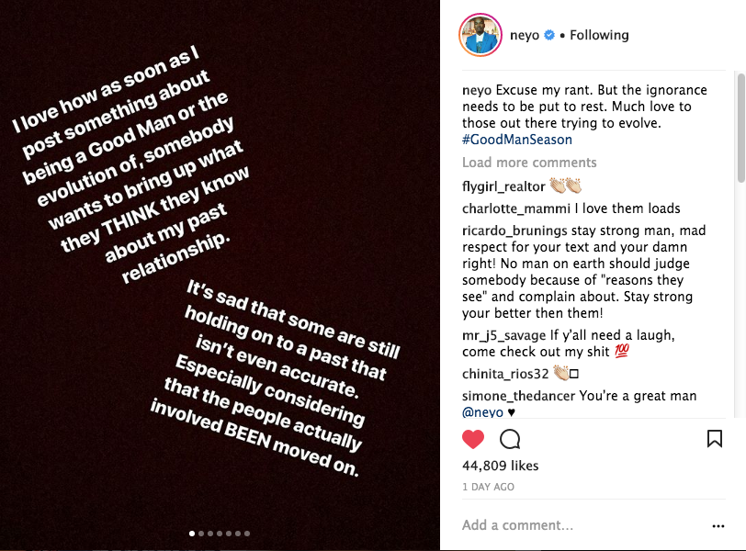
Task: Open the three-dot more options menu
Action: [x=718, y=526]
